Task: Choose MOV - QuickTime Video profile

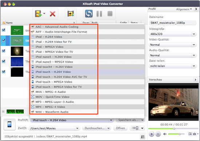Action: [87, 97]
